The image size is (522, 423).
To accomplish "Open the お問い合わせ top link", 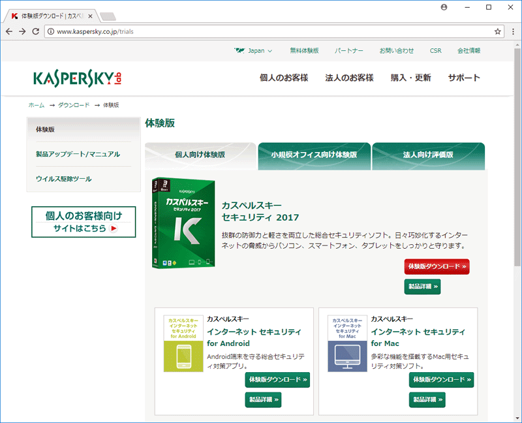I will coord(397,51).
